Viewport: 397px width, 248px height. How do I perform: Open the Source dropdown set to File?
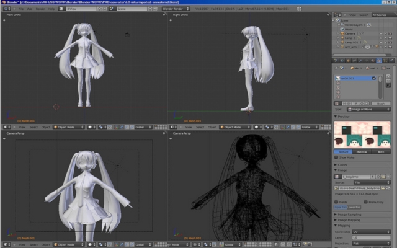coord(372,182)
